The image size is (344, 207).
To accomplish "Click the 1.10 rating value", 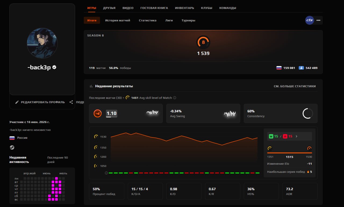I will pos(112,113).
